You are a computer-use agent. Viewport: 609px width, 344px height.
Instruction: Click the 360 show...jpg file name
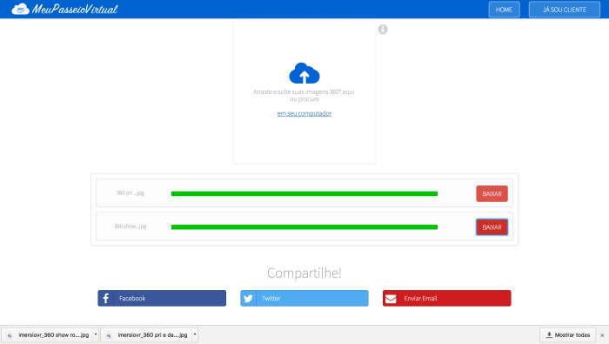coord(130,226)
